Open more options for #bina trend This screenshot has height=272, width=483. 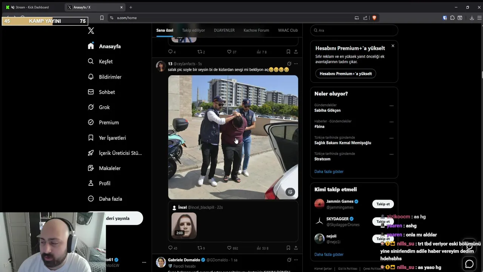[x=391, y=122]
